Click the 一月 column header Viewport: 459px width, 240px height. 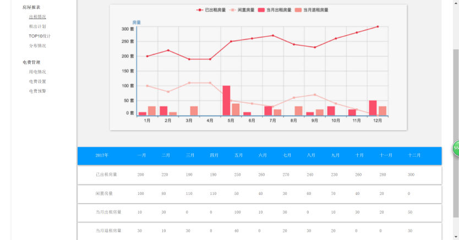(141, 155)
